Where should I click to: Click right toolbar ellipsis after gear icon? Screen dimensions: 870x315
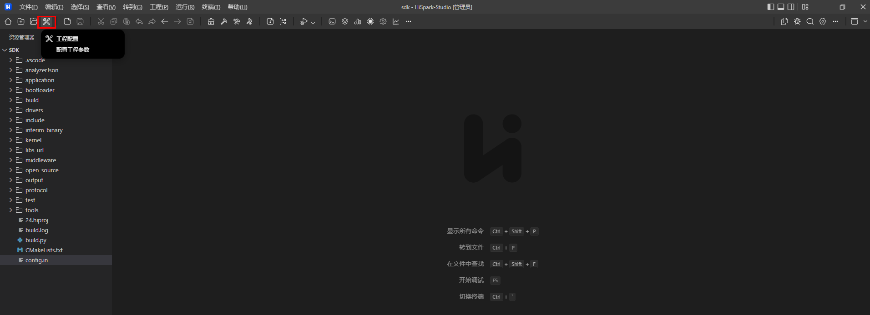pos(835,21)
